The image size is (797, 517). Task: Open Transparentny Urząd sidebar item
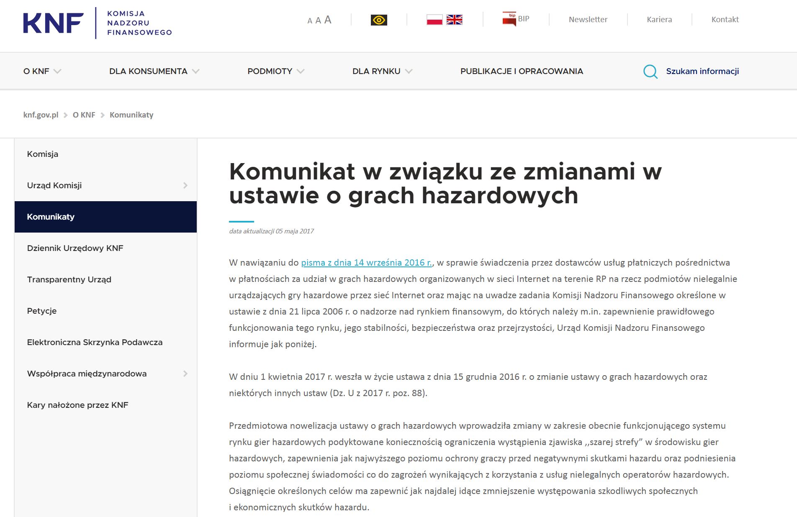(105, 279)
